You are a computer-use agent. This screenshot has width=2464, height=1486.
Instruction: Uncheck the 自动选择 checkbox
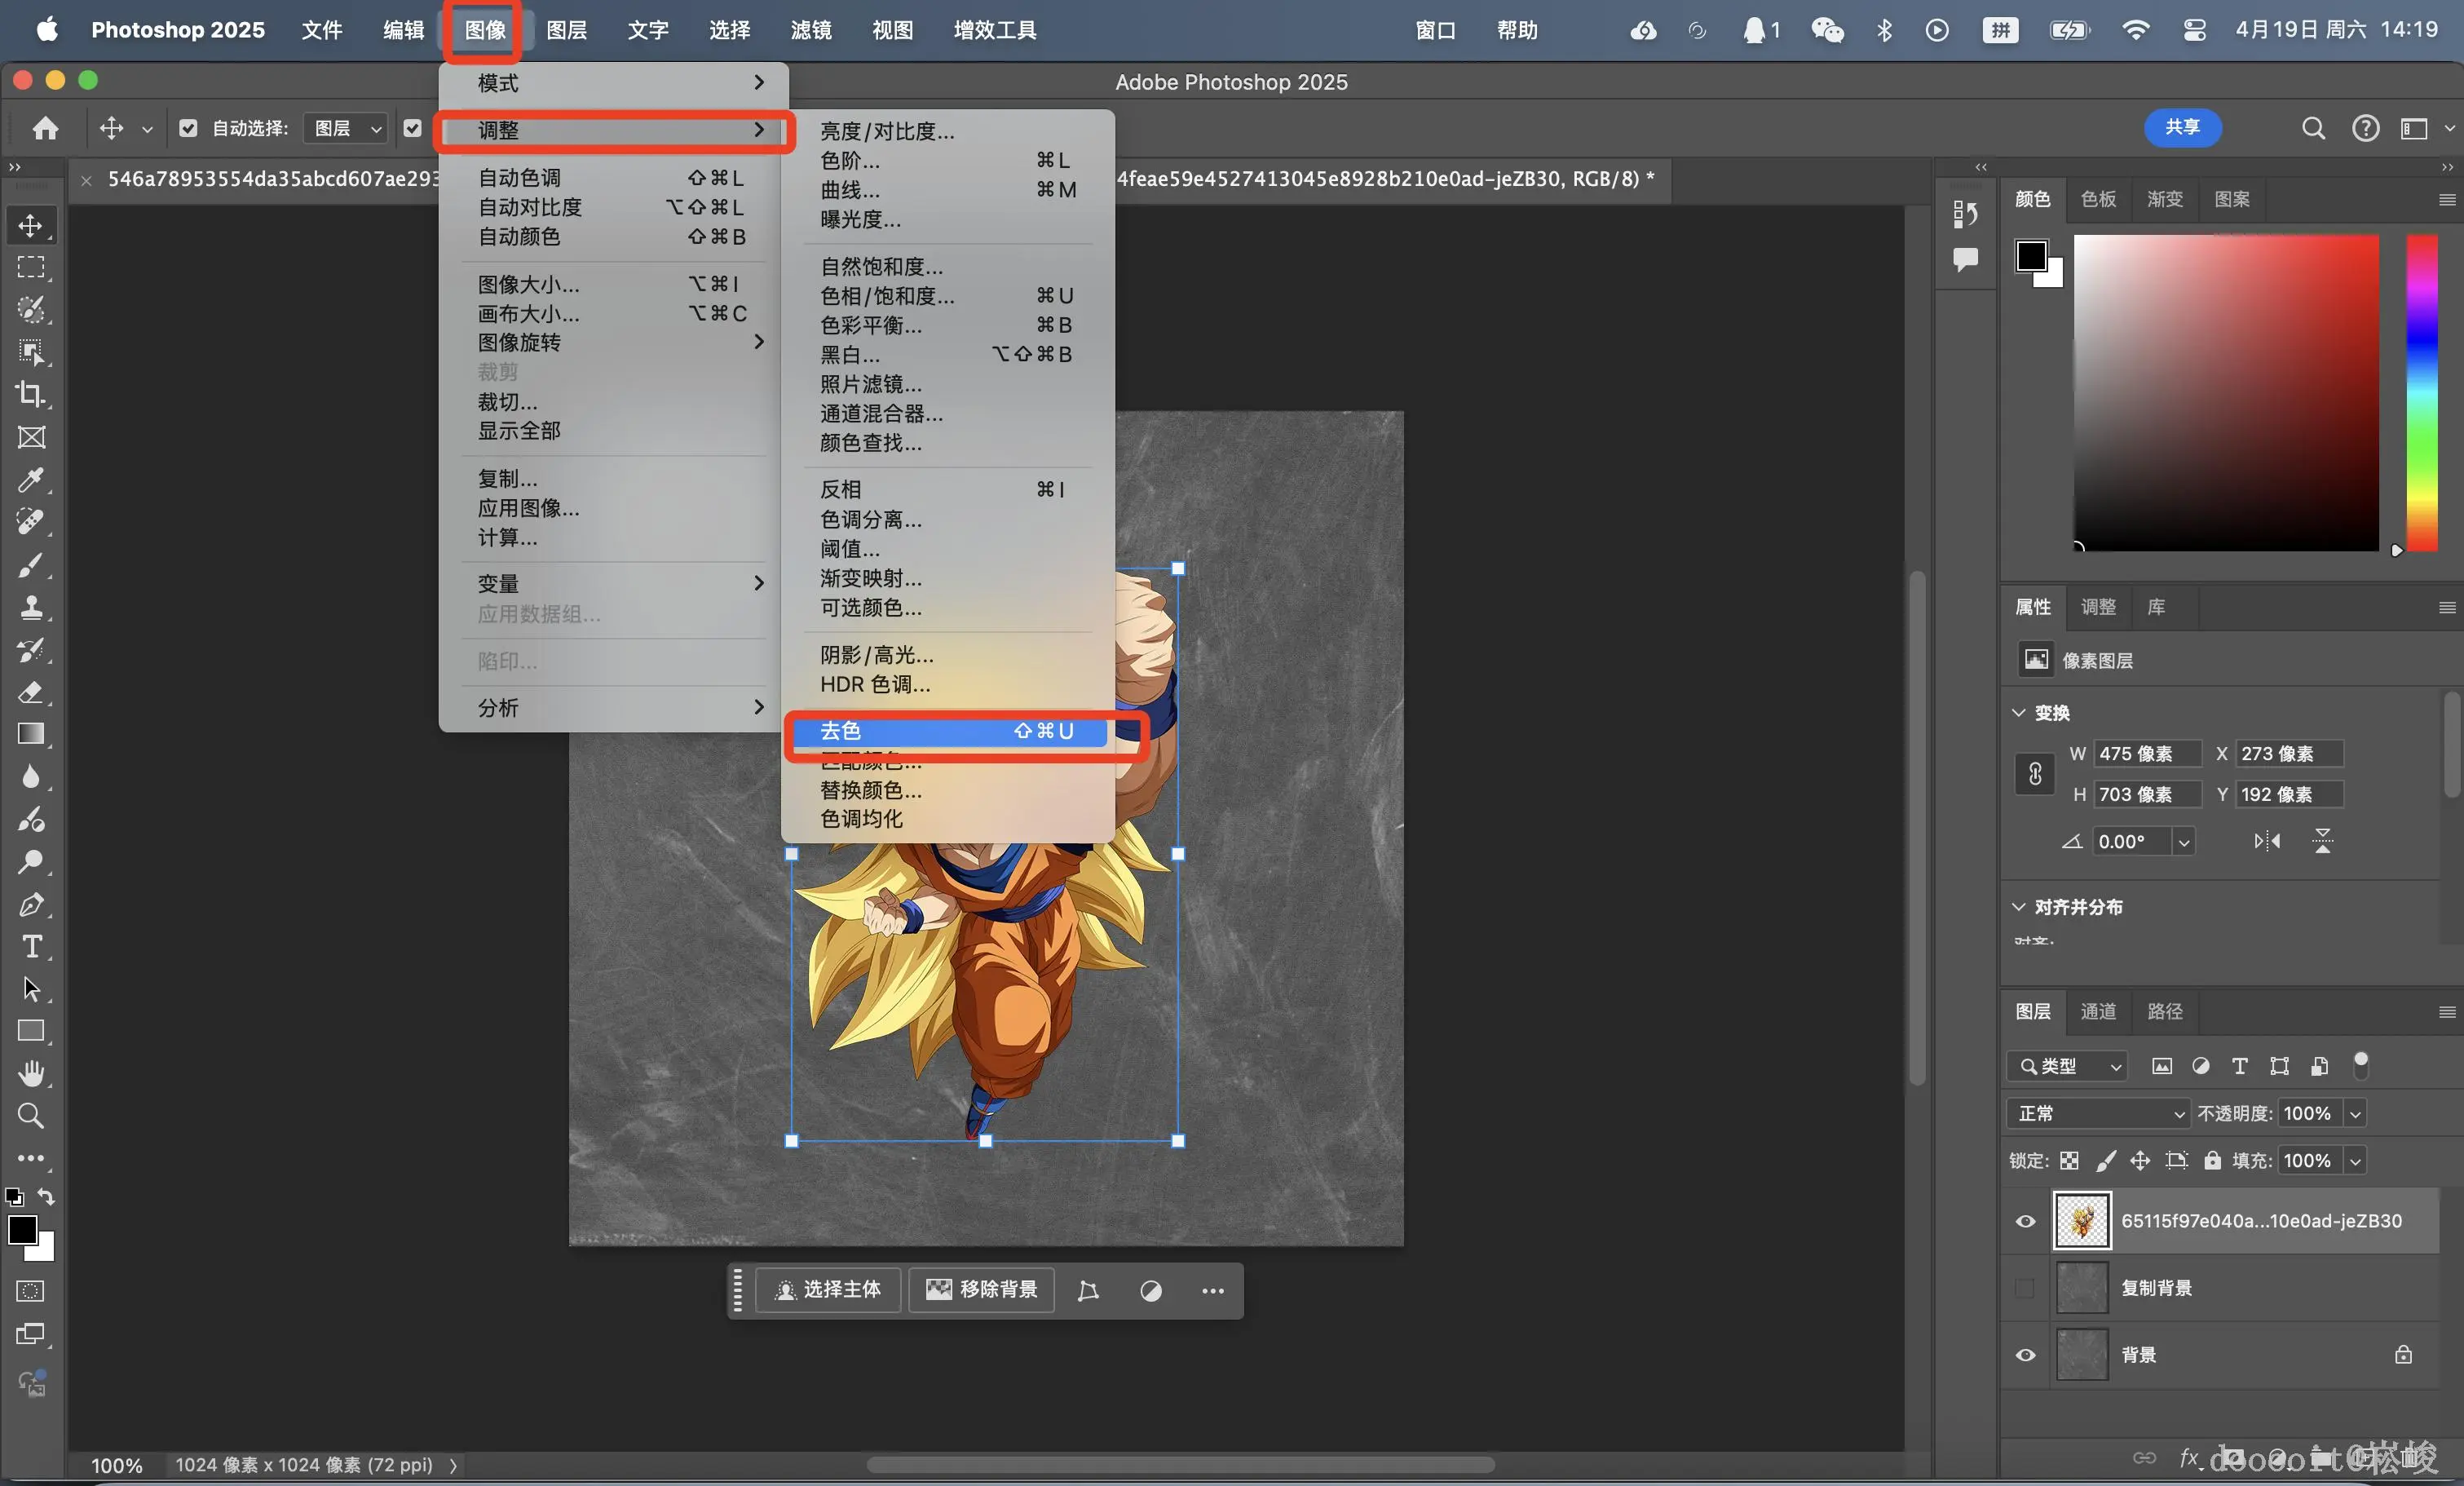[x=187, y=128]
